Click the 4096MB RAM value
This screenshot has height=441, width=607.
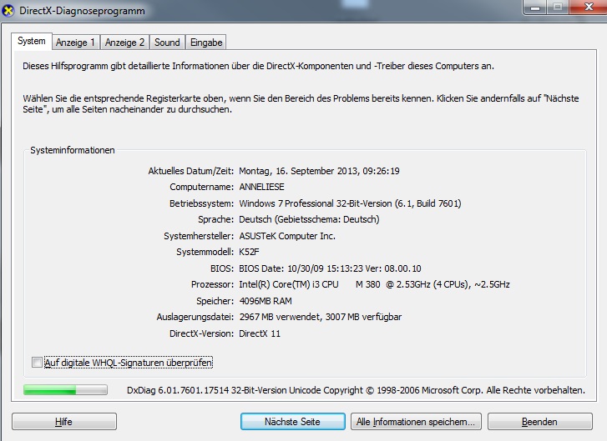coord(266,301)
